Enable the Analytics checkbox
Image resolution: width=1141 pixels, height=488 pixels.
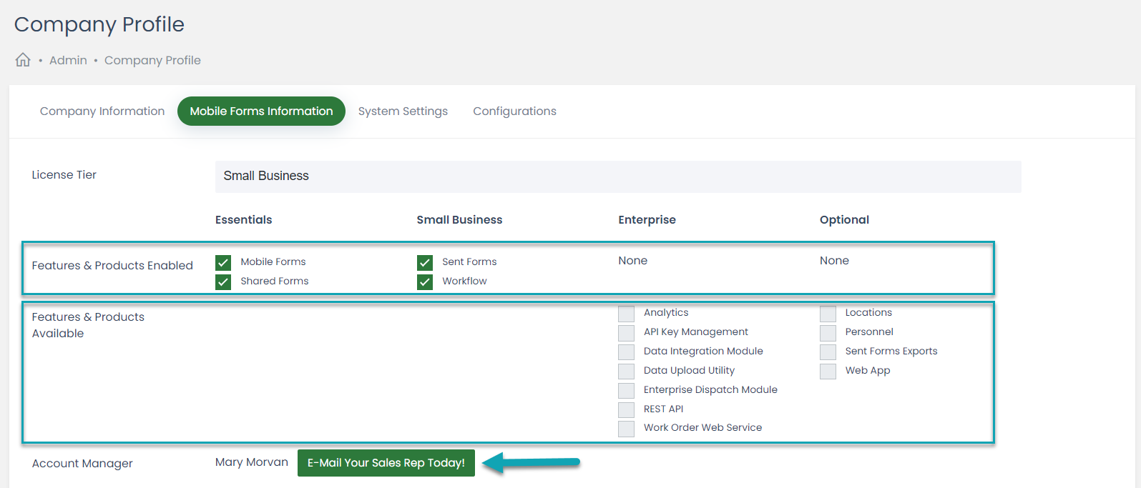pyautogui.click(x=626, y=314)
